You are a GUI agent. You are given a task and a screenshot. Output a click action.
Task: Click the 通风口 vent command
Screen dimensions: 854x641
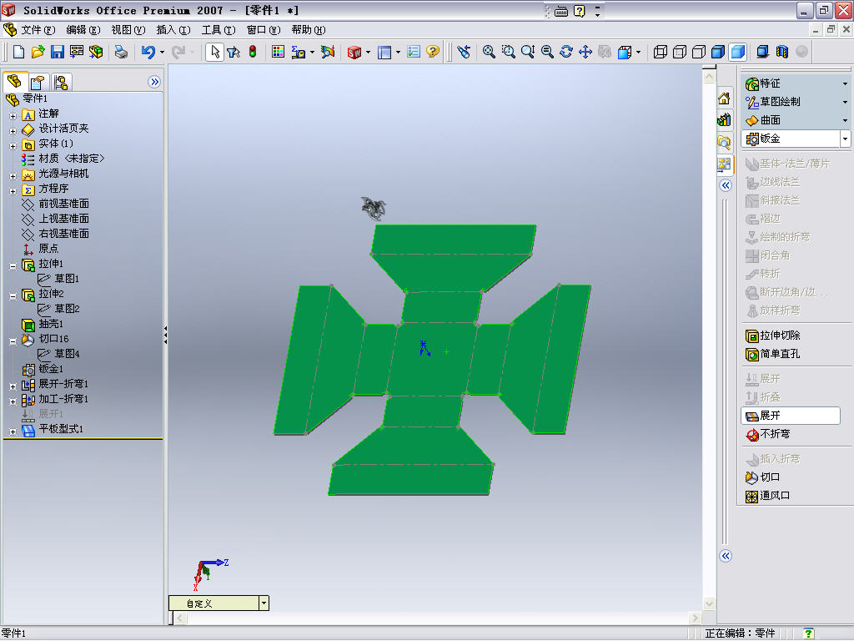click(767, 496)
